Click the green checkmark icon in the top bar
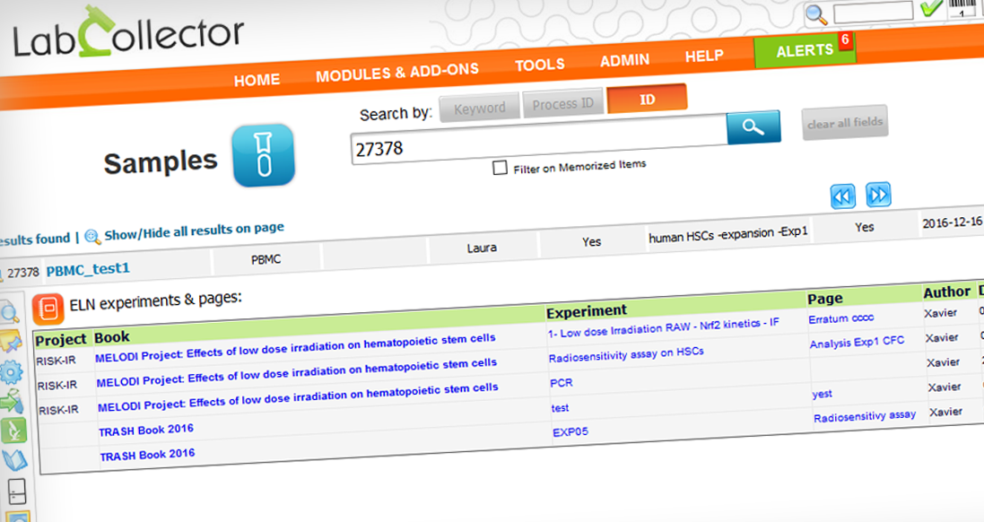Image resolution: width=984 pixels, height=522 pixels. coord(931,8)
